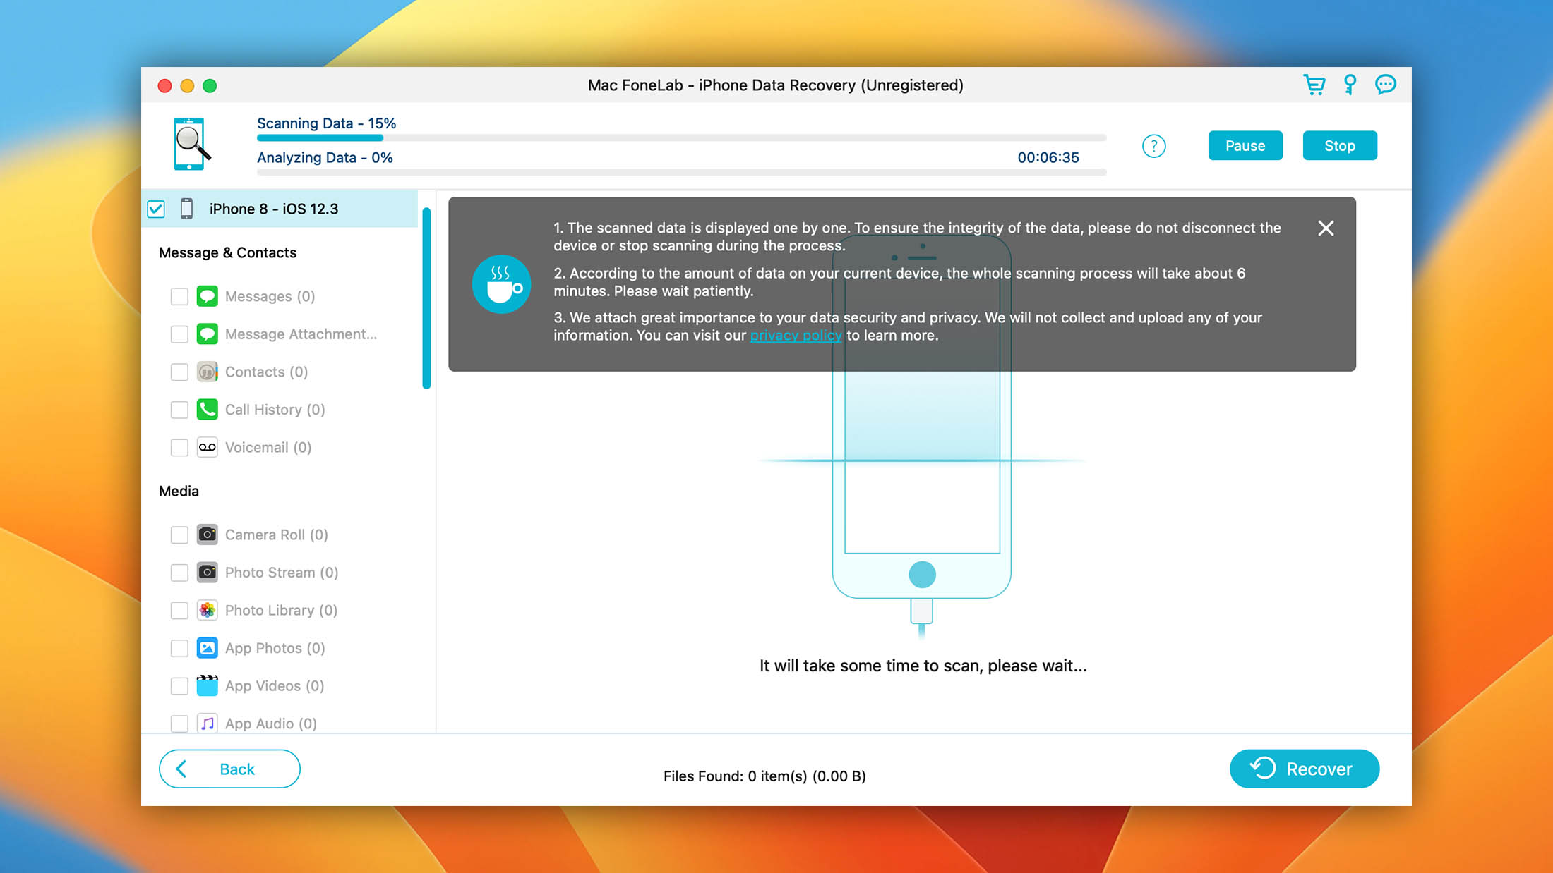Check the Photo Library checkbox

[x=179, y=610]
